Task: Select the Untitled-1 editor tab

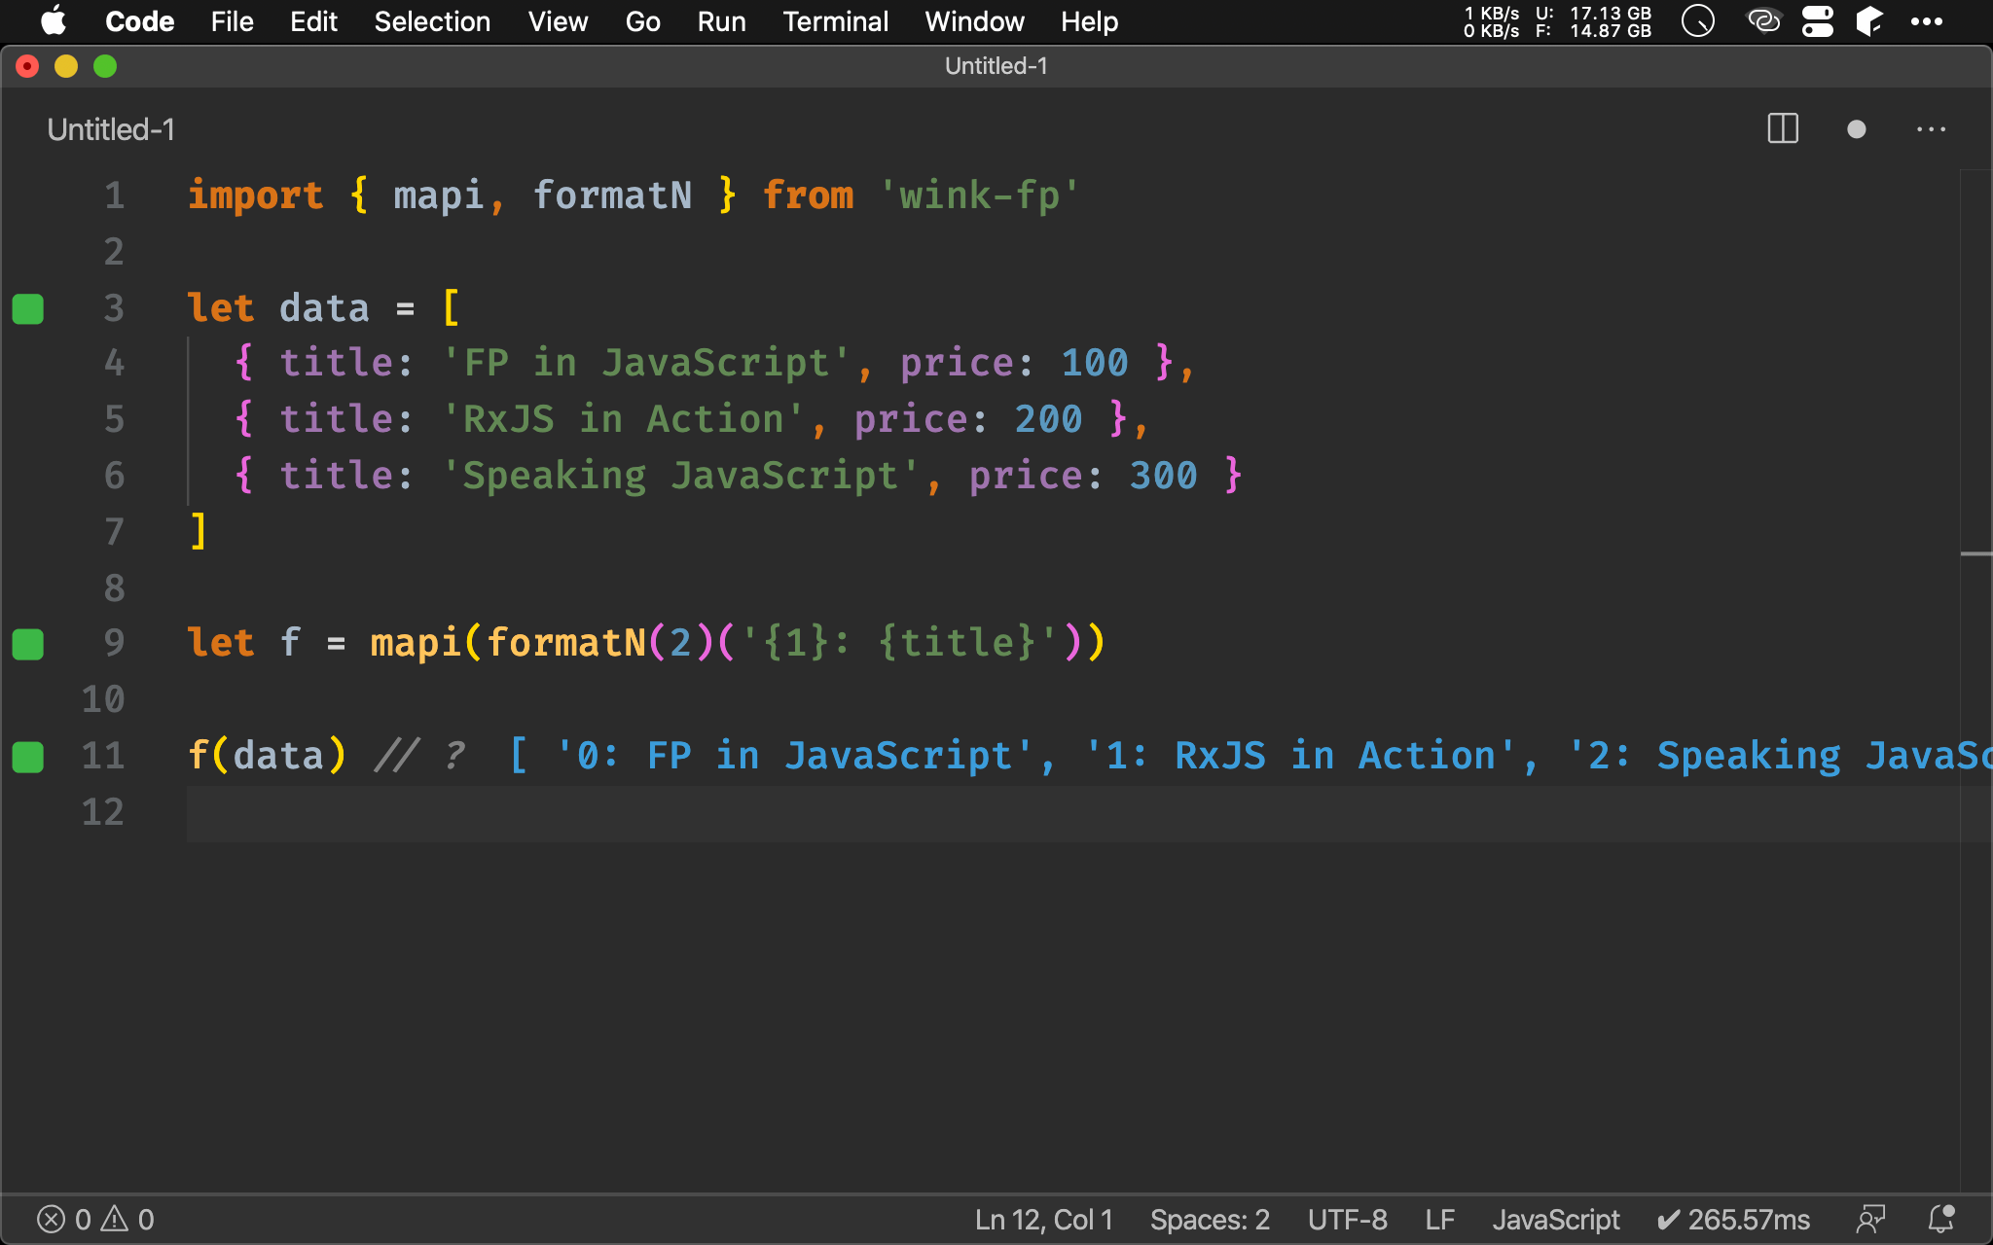Action: pos(111,129)
